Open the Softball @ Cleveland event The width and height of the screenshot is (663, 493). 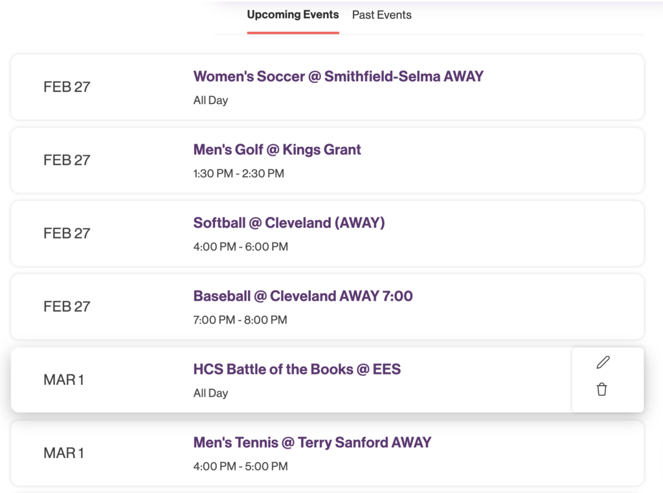(x=289, y=223)
